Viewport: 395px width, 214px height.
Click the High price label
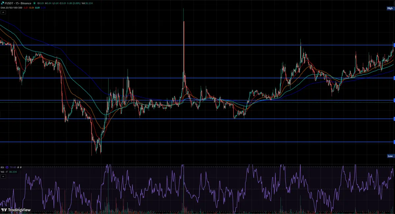coord(390,8)
